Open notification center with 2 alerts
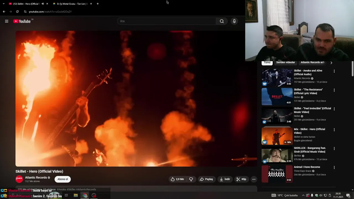 [x=348, y=195]
